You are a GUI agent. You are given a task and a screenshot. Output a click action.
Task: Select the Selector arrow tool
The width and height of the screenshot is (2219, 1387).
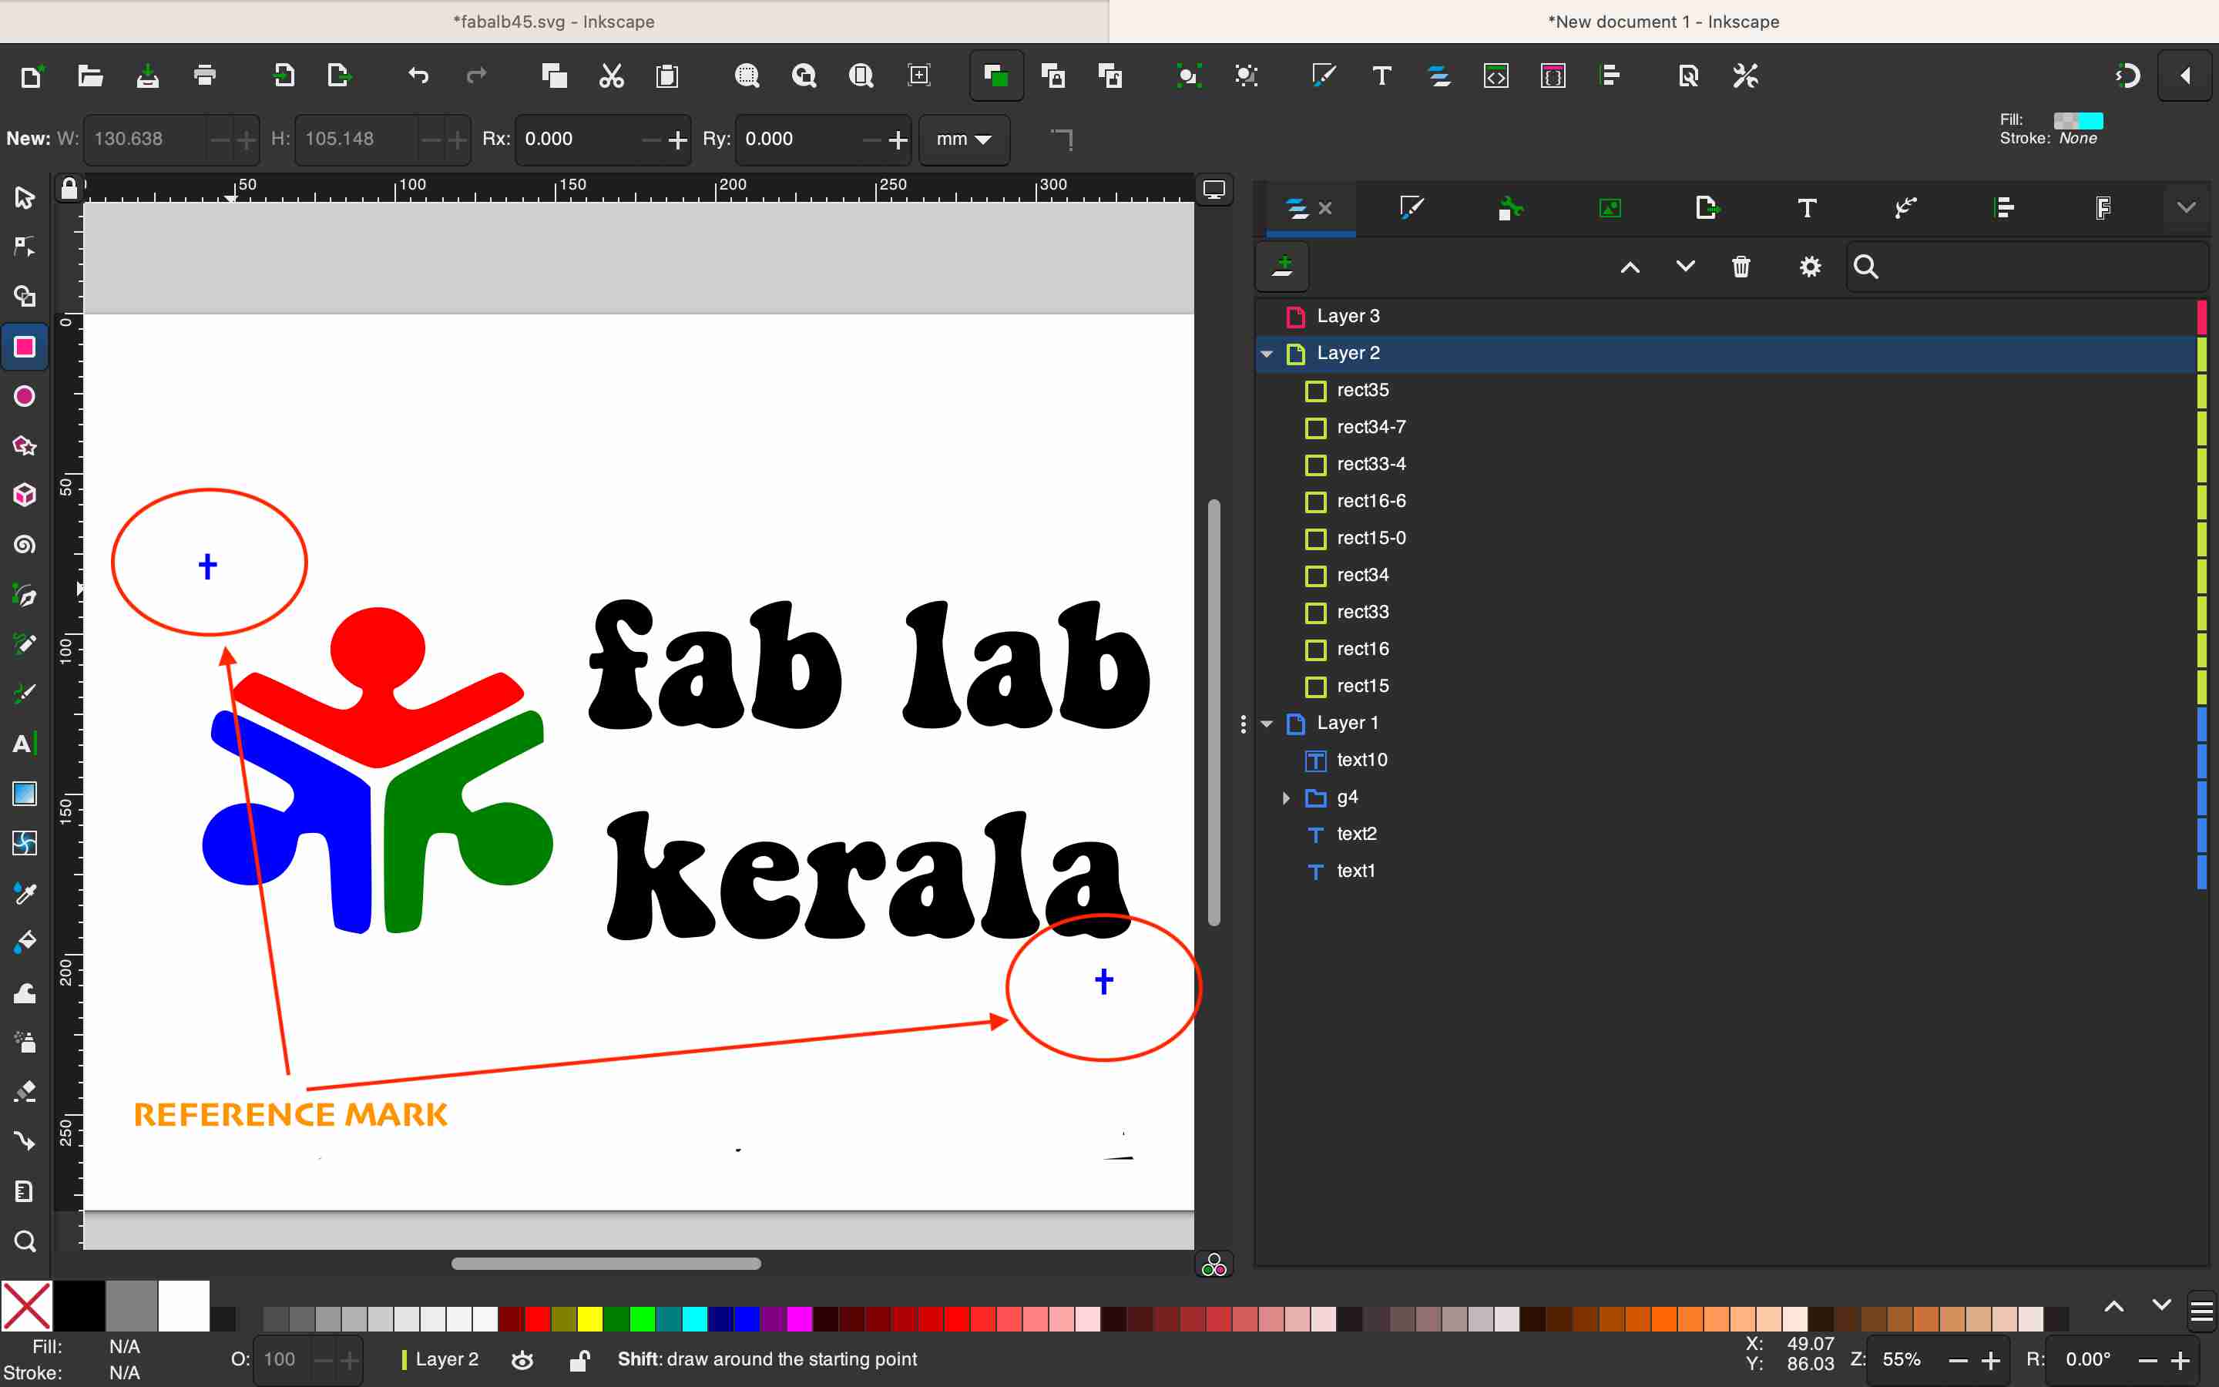[x=25, y=197]
